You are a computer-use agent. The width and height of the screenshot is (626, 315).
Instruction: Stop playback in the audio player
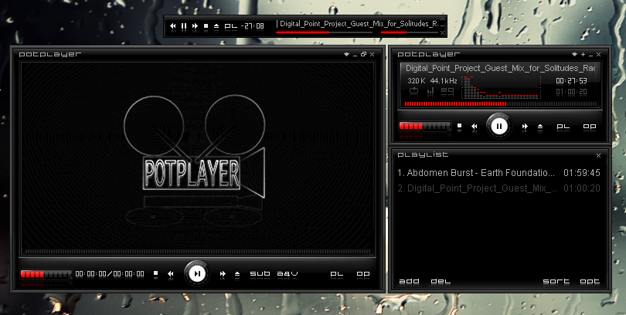tap(459, 126)
